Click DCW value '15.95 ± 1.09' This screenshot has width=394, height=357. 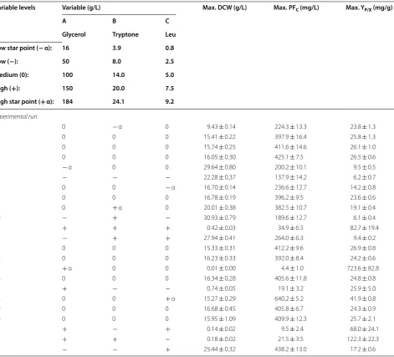pos(219,319)
